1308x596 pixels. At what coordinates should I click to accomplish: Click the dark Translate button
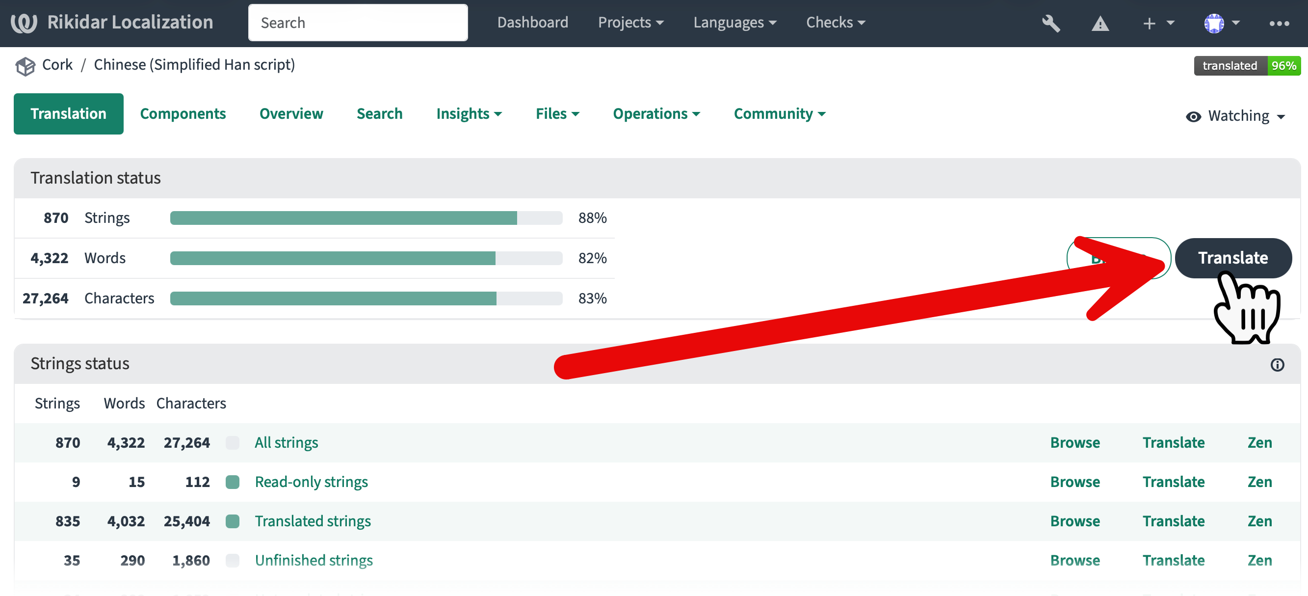(1232, 258)
